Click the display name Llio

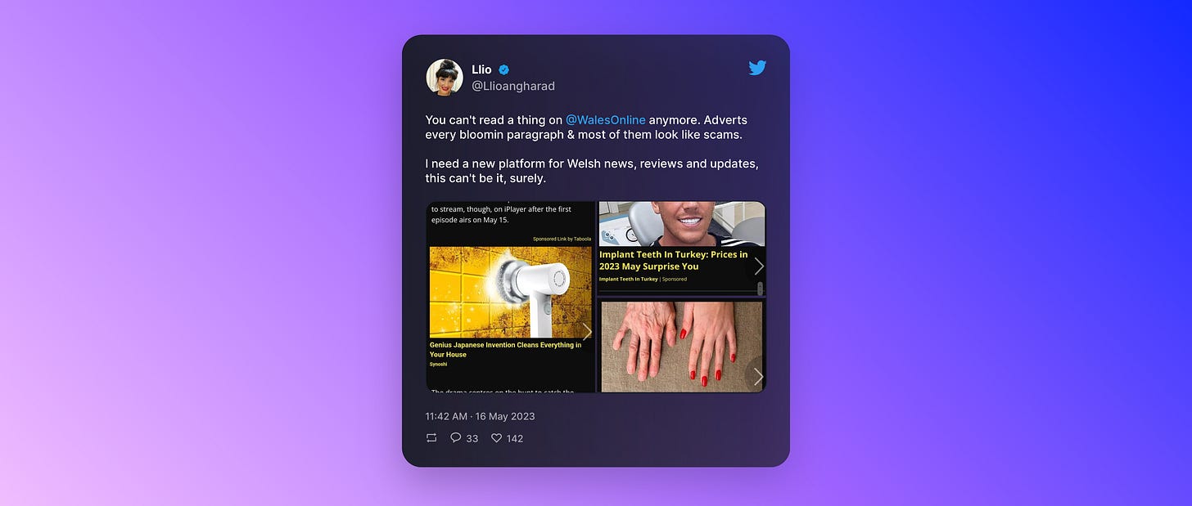pos(481,69)
